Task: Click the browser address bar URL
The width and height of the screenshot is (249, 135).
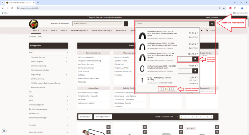Action: tap(29, 8)
